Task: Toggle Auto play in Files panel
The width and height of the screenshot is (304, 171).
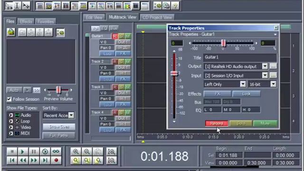Action: coord(14,90)
